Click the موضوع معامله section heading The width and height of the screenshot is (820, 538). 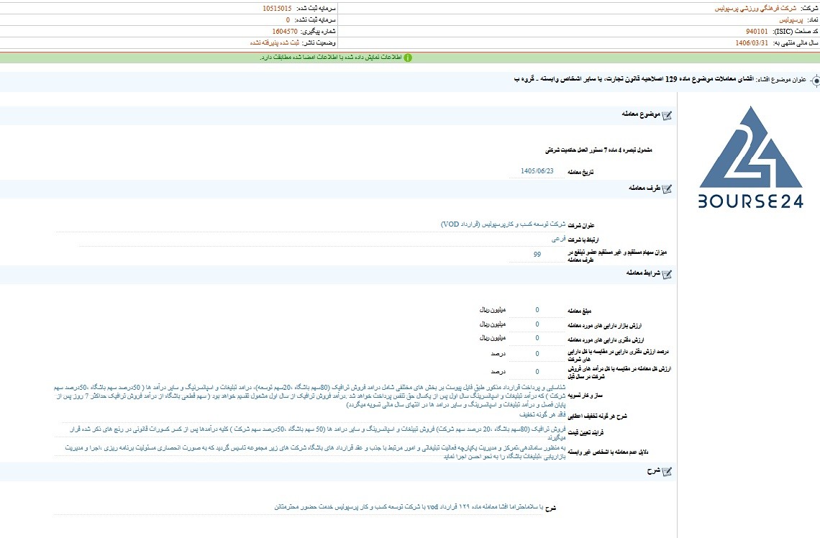tap(641, 114)
